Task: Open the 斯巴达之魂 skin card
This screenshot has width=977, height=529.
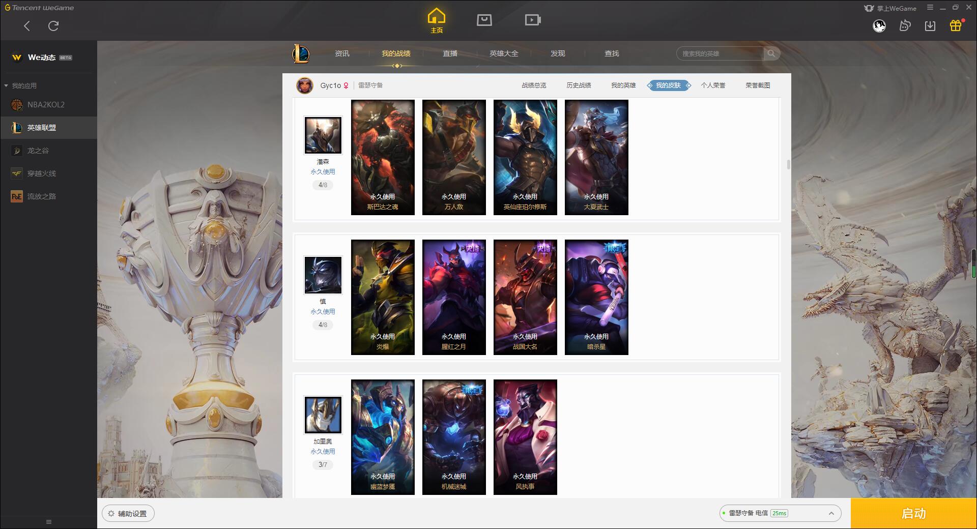Action: [x=383, y=157]
